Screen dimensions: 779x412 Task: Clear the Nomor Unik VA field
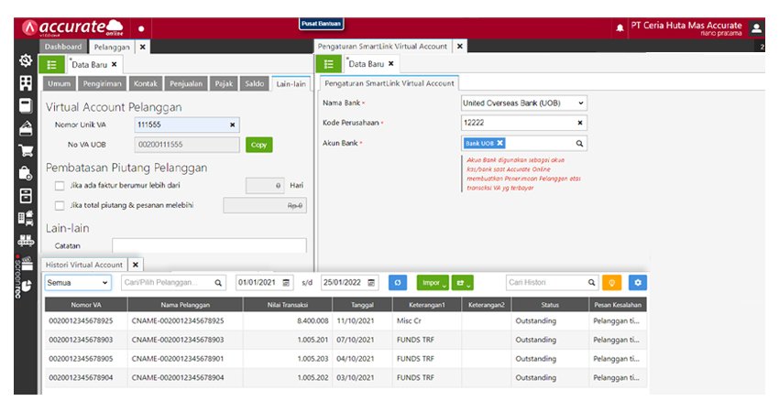coord(232,125)
